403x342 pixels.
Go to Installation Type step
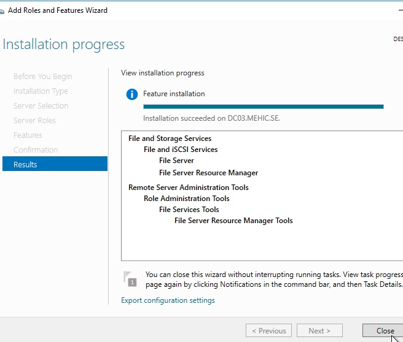[x=41, y=91]
